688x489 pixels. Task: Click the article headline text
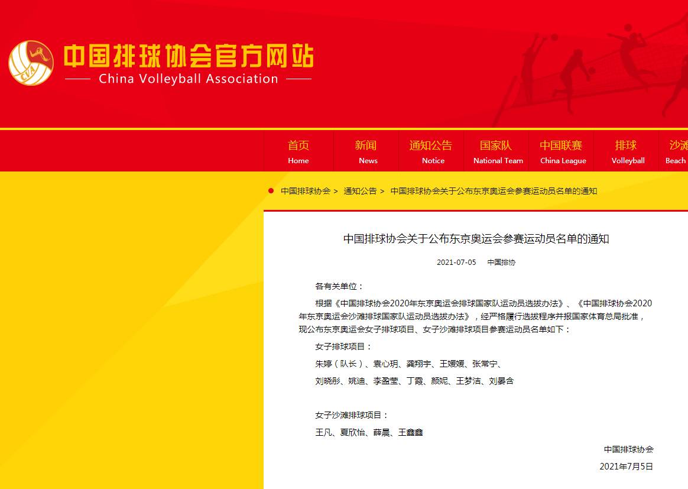[x=476, y=239]
